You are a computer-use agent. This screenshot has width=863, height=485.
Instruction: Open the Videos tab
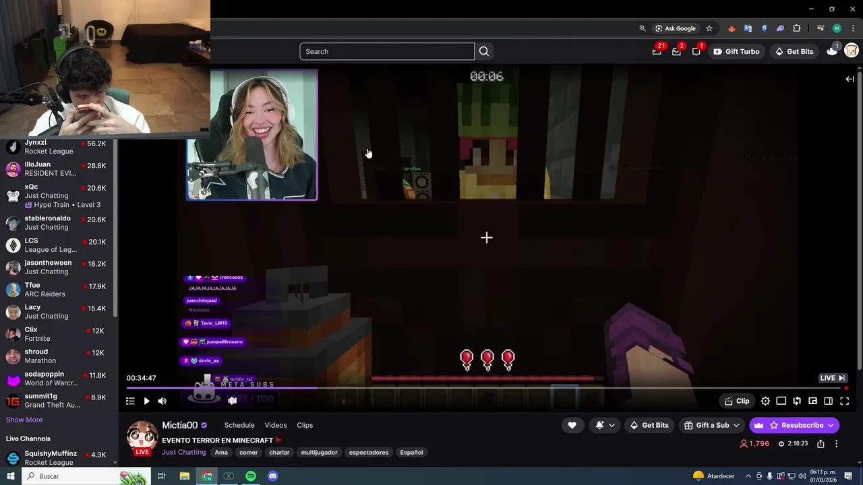coord(276,425)
